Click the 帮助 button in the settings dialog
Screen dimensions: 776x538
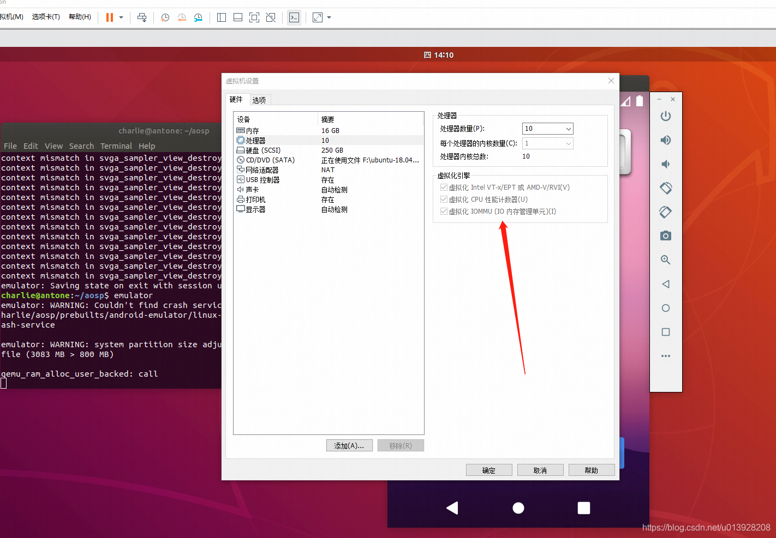pos(592,470)
